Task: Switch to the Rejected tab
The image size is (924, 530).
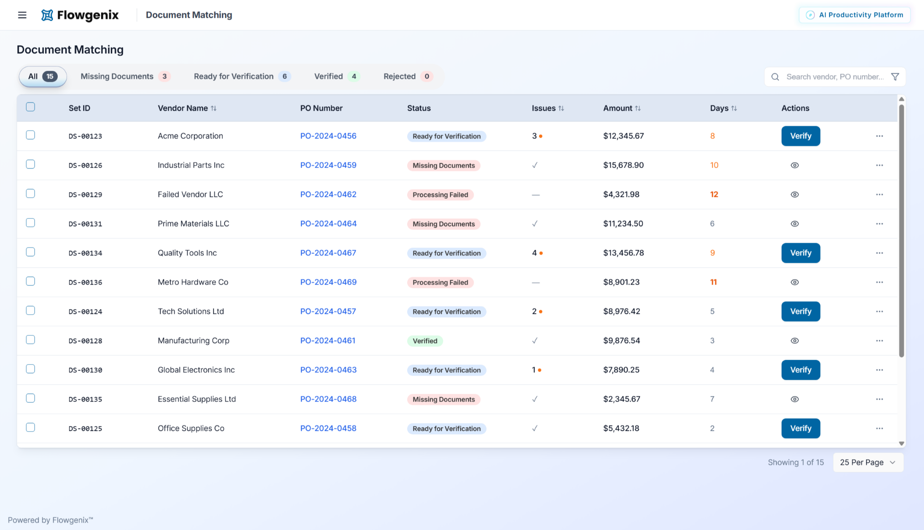Action: click(408, 77)
